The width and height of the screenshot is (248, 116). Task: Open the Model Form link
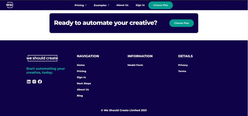click(135, 65)
